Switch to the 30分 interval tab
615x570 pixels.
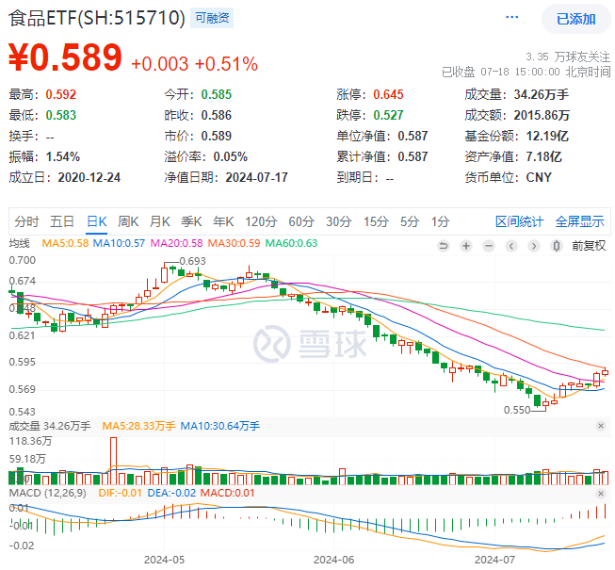click(338, 221)
